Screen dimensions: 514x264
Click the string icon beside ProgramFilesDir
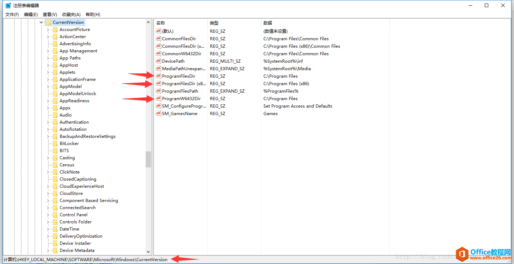158,76
